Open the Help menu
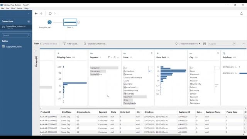The width and height of the screenshot is (247, 139). click(26, 8)
